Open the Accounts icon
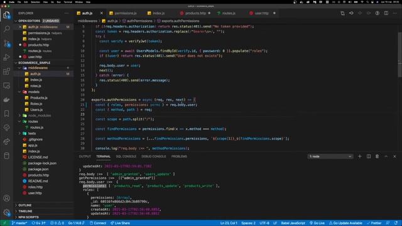The image size is (402, 226). tap(7, 198)
